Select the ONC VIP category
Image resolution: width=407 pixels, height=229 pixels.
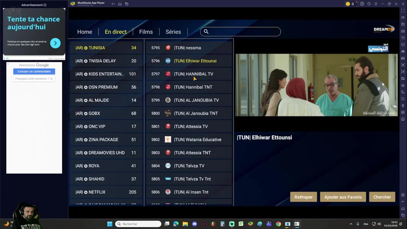[106, 126]
